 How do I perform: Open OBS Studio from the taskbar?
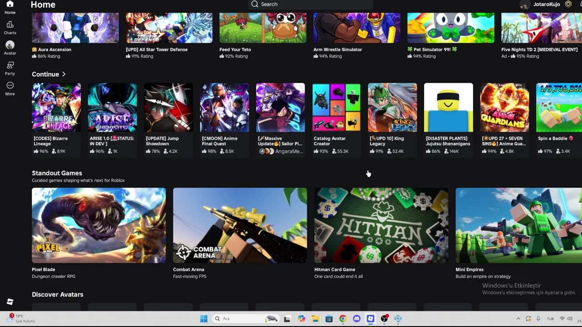[384, 319]
